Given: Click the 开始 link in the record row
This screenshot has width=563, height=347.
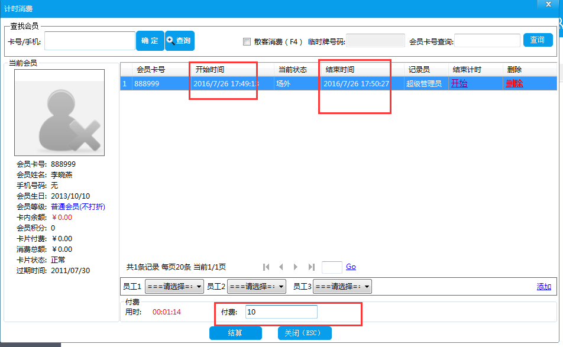Looking at the screenshot, I should click(460, 83).
